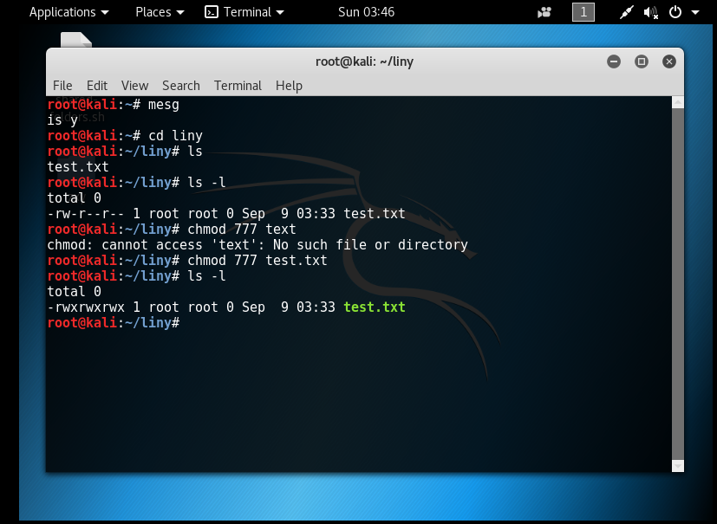Click the window title root@kali: ~/liny

coord(364,61)
